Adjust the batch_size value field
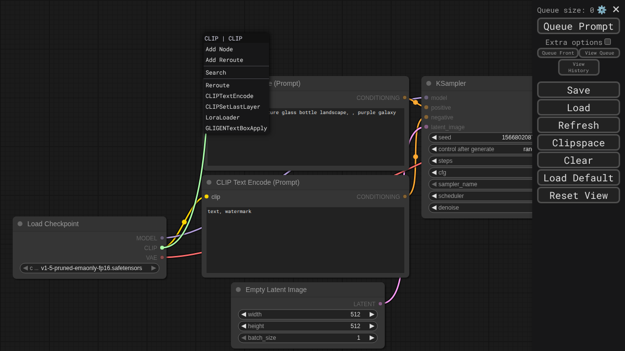The width and height of the screenshot is (625, 351). point(308,338)
